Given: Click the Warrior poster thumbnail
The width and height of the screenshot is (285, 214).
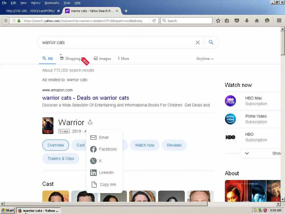Looking at the screenshot, I should click(x=48, y=126).
